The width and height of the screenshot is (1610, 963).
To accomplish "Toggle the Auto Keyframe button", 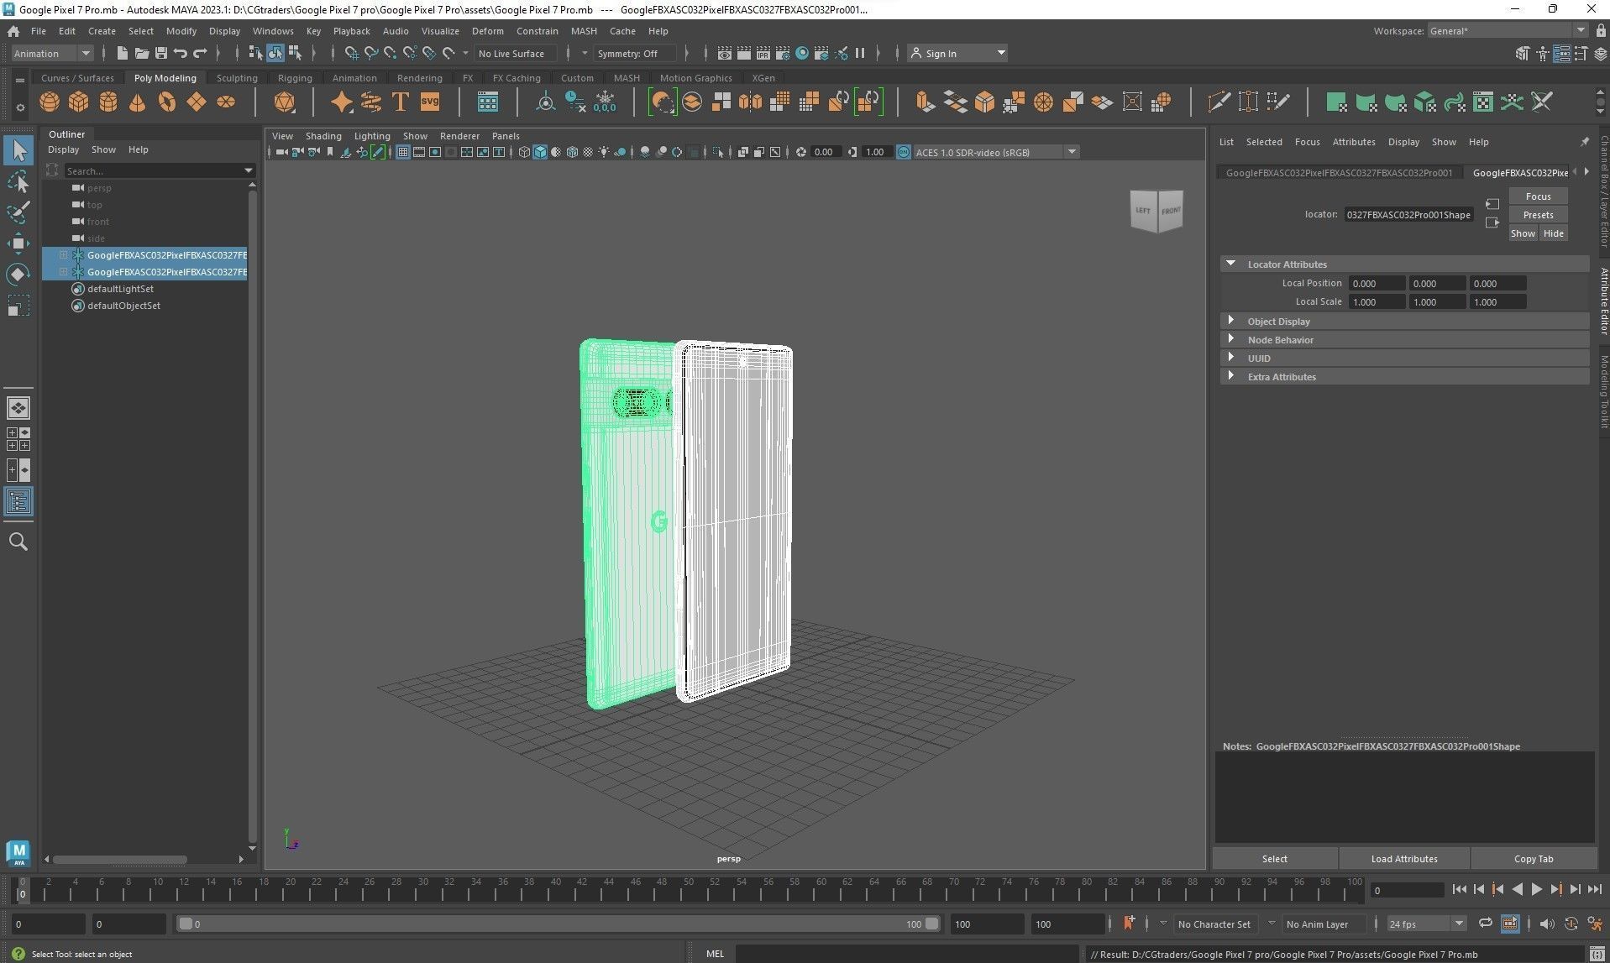I will click(1571, 924).
